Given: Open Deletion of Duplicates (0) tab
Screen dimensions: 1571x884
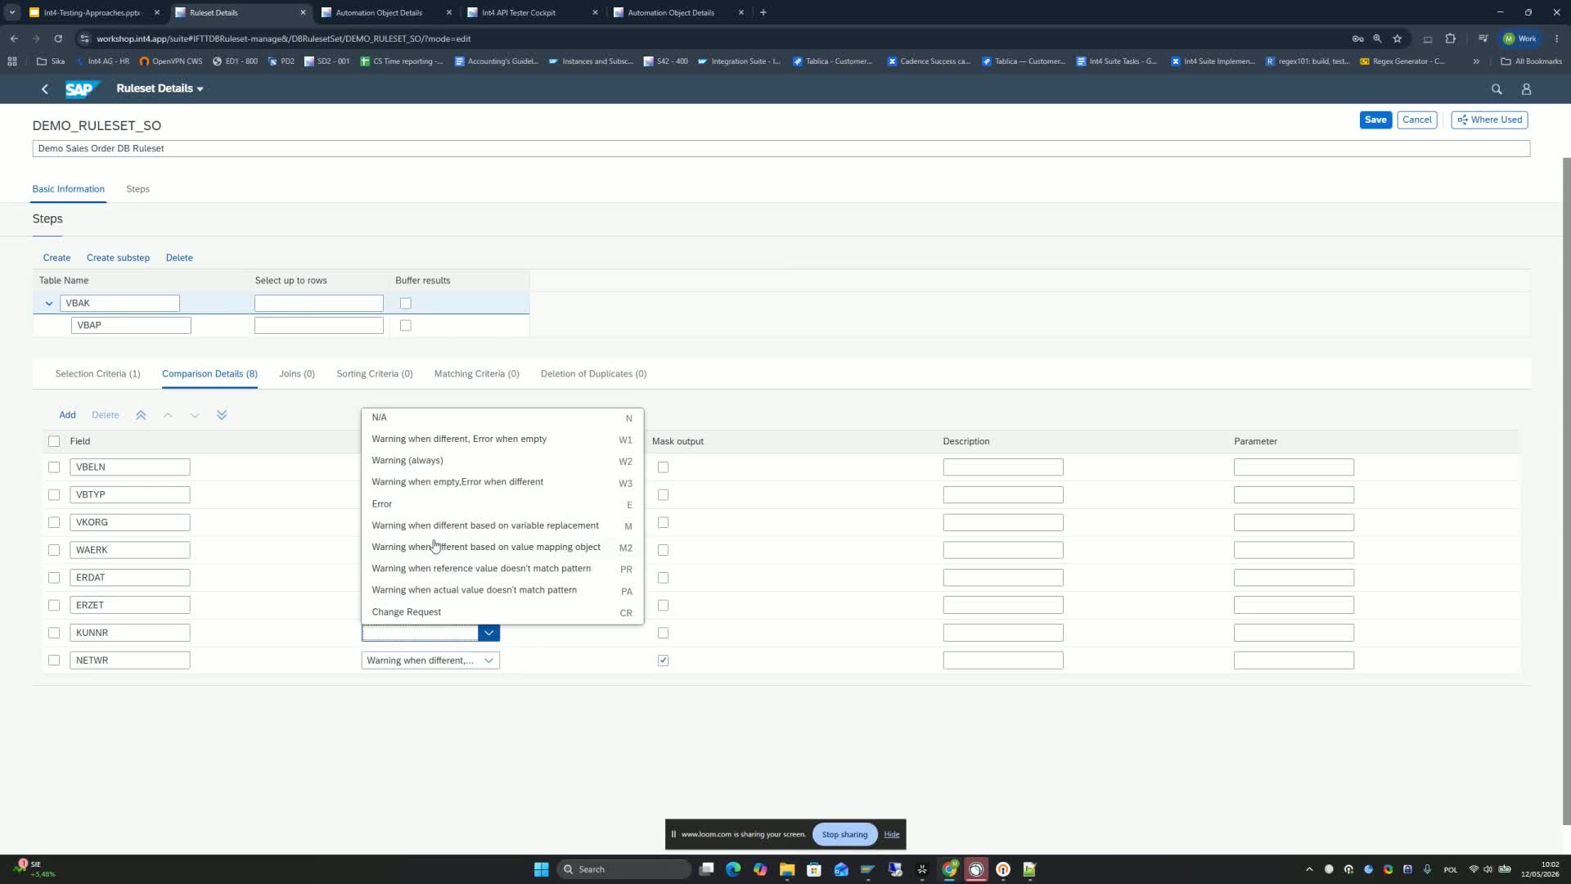Looking at the screenshot, I should coord(593,374).
